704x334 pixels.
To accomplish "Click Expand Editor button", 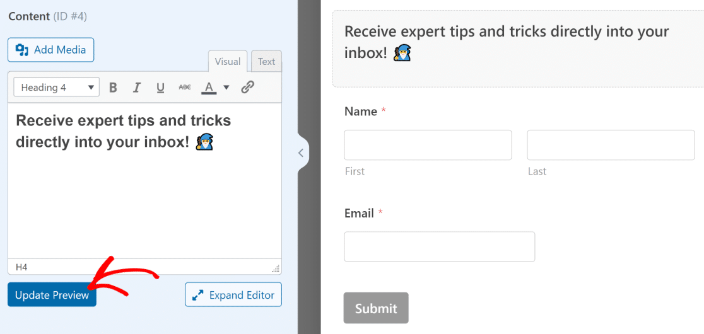I will click(x=233, y=295).
